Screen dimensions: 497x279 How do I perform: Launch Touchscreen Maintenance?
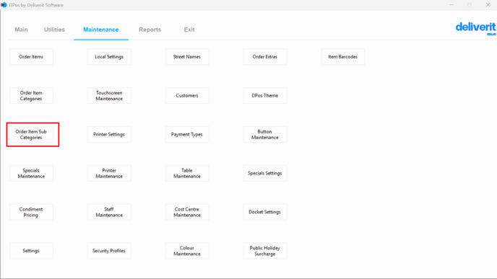pos(109,96)
